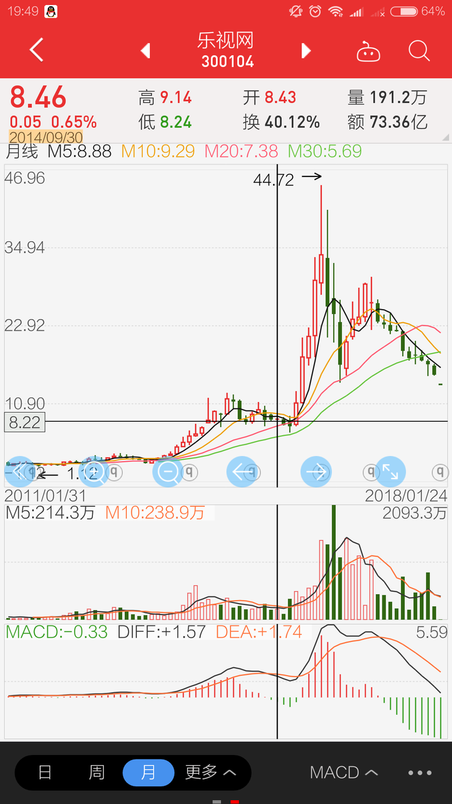This screenshot has width=452, height=804.
Task: Tap start date 2011/01/31
Action: 46,496
